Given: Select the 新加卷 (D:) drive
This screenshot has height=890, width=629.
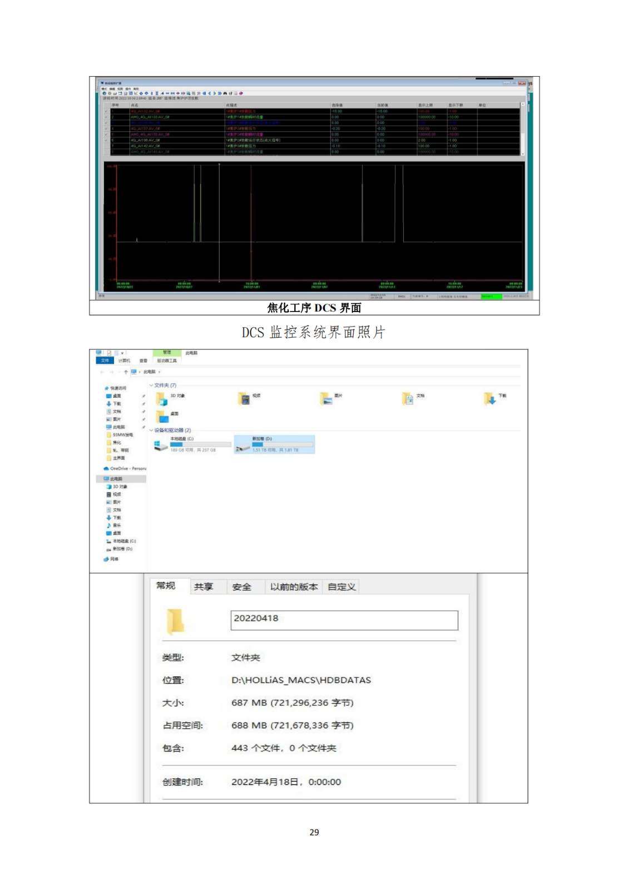Looking at the screenshot, I should [275, 445].
